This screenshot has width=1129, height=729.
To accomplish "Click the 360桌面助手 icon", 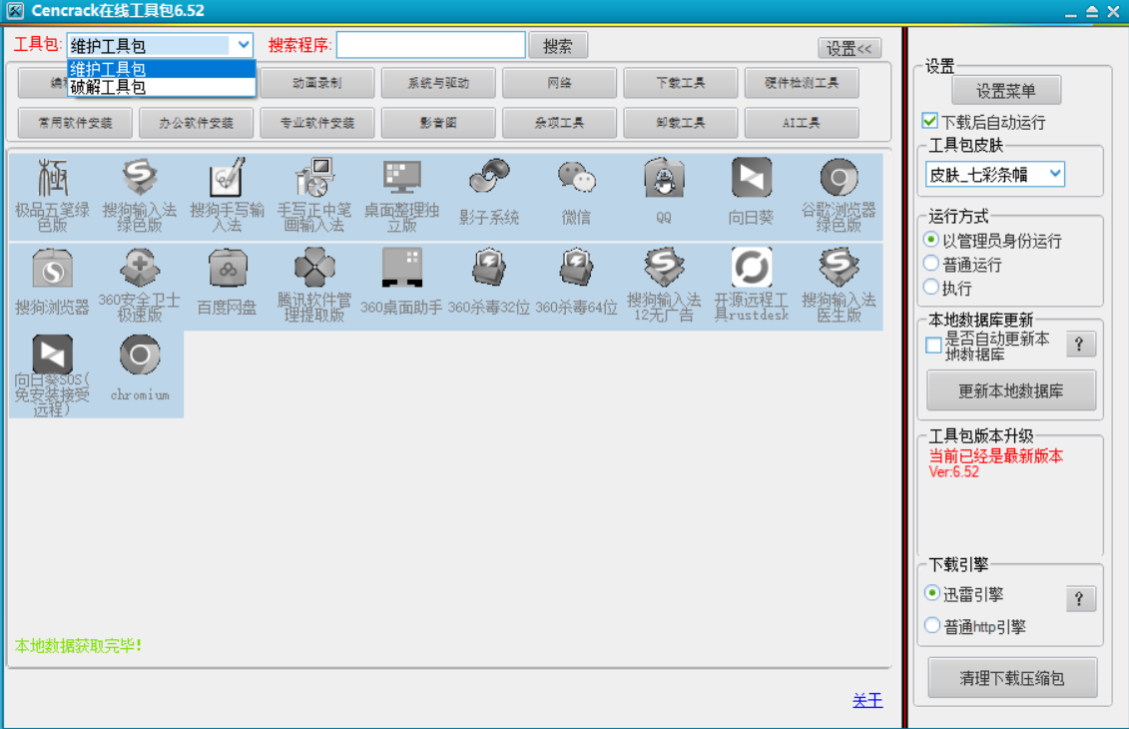I will coord(401,268).
